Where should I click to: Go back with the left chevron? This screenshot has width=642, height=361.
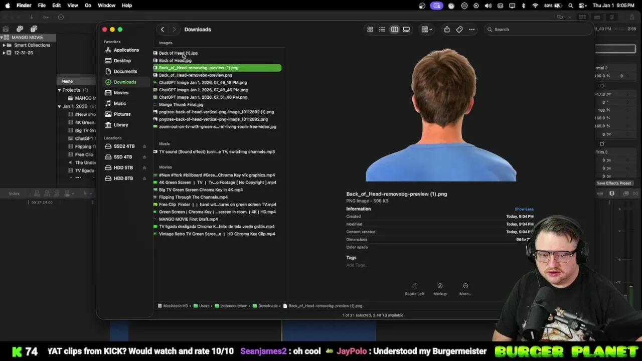163,30
